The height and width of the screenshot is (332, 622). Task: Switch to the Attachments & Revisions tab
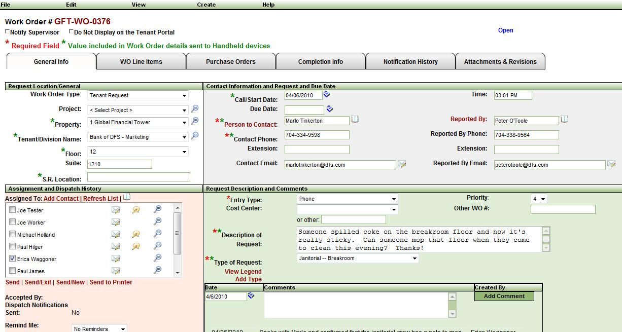[x=500, y=61]
